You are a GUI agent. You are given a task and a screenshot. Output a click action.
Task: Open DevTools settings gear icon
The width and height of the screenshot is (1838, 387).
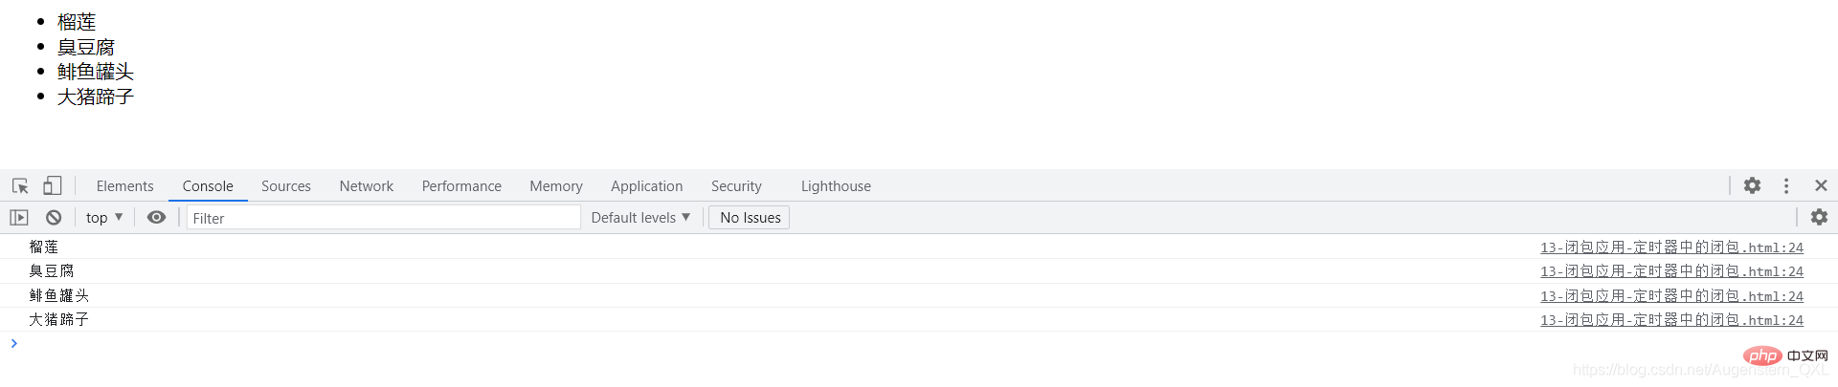coord(1752,185)
